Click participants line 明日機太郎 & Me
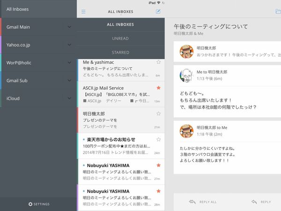 click(x=188, y=34)
